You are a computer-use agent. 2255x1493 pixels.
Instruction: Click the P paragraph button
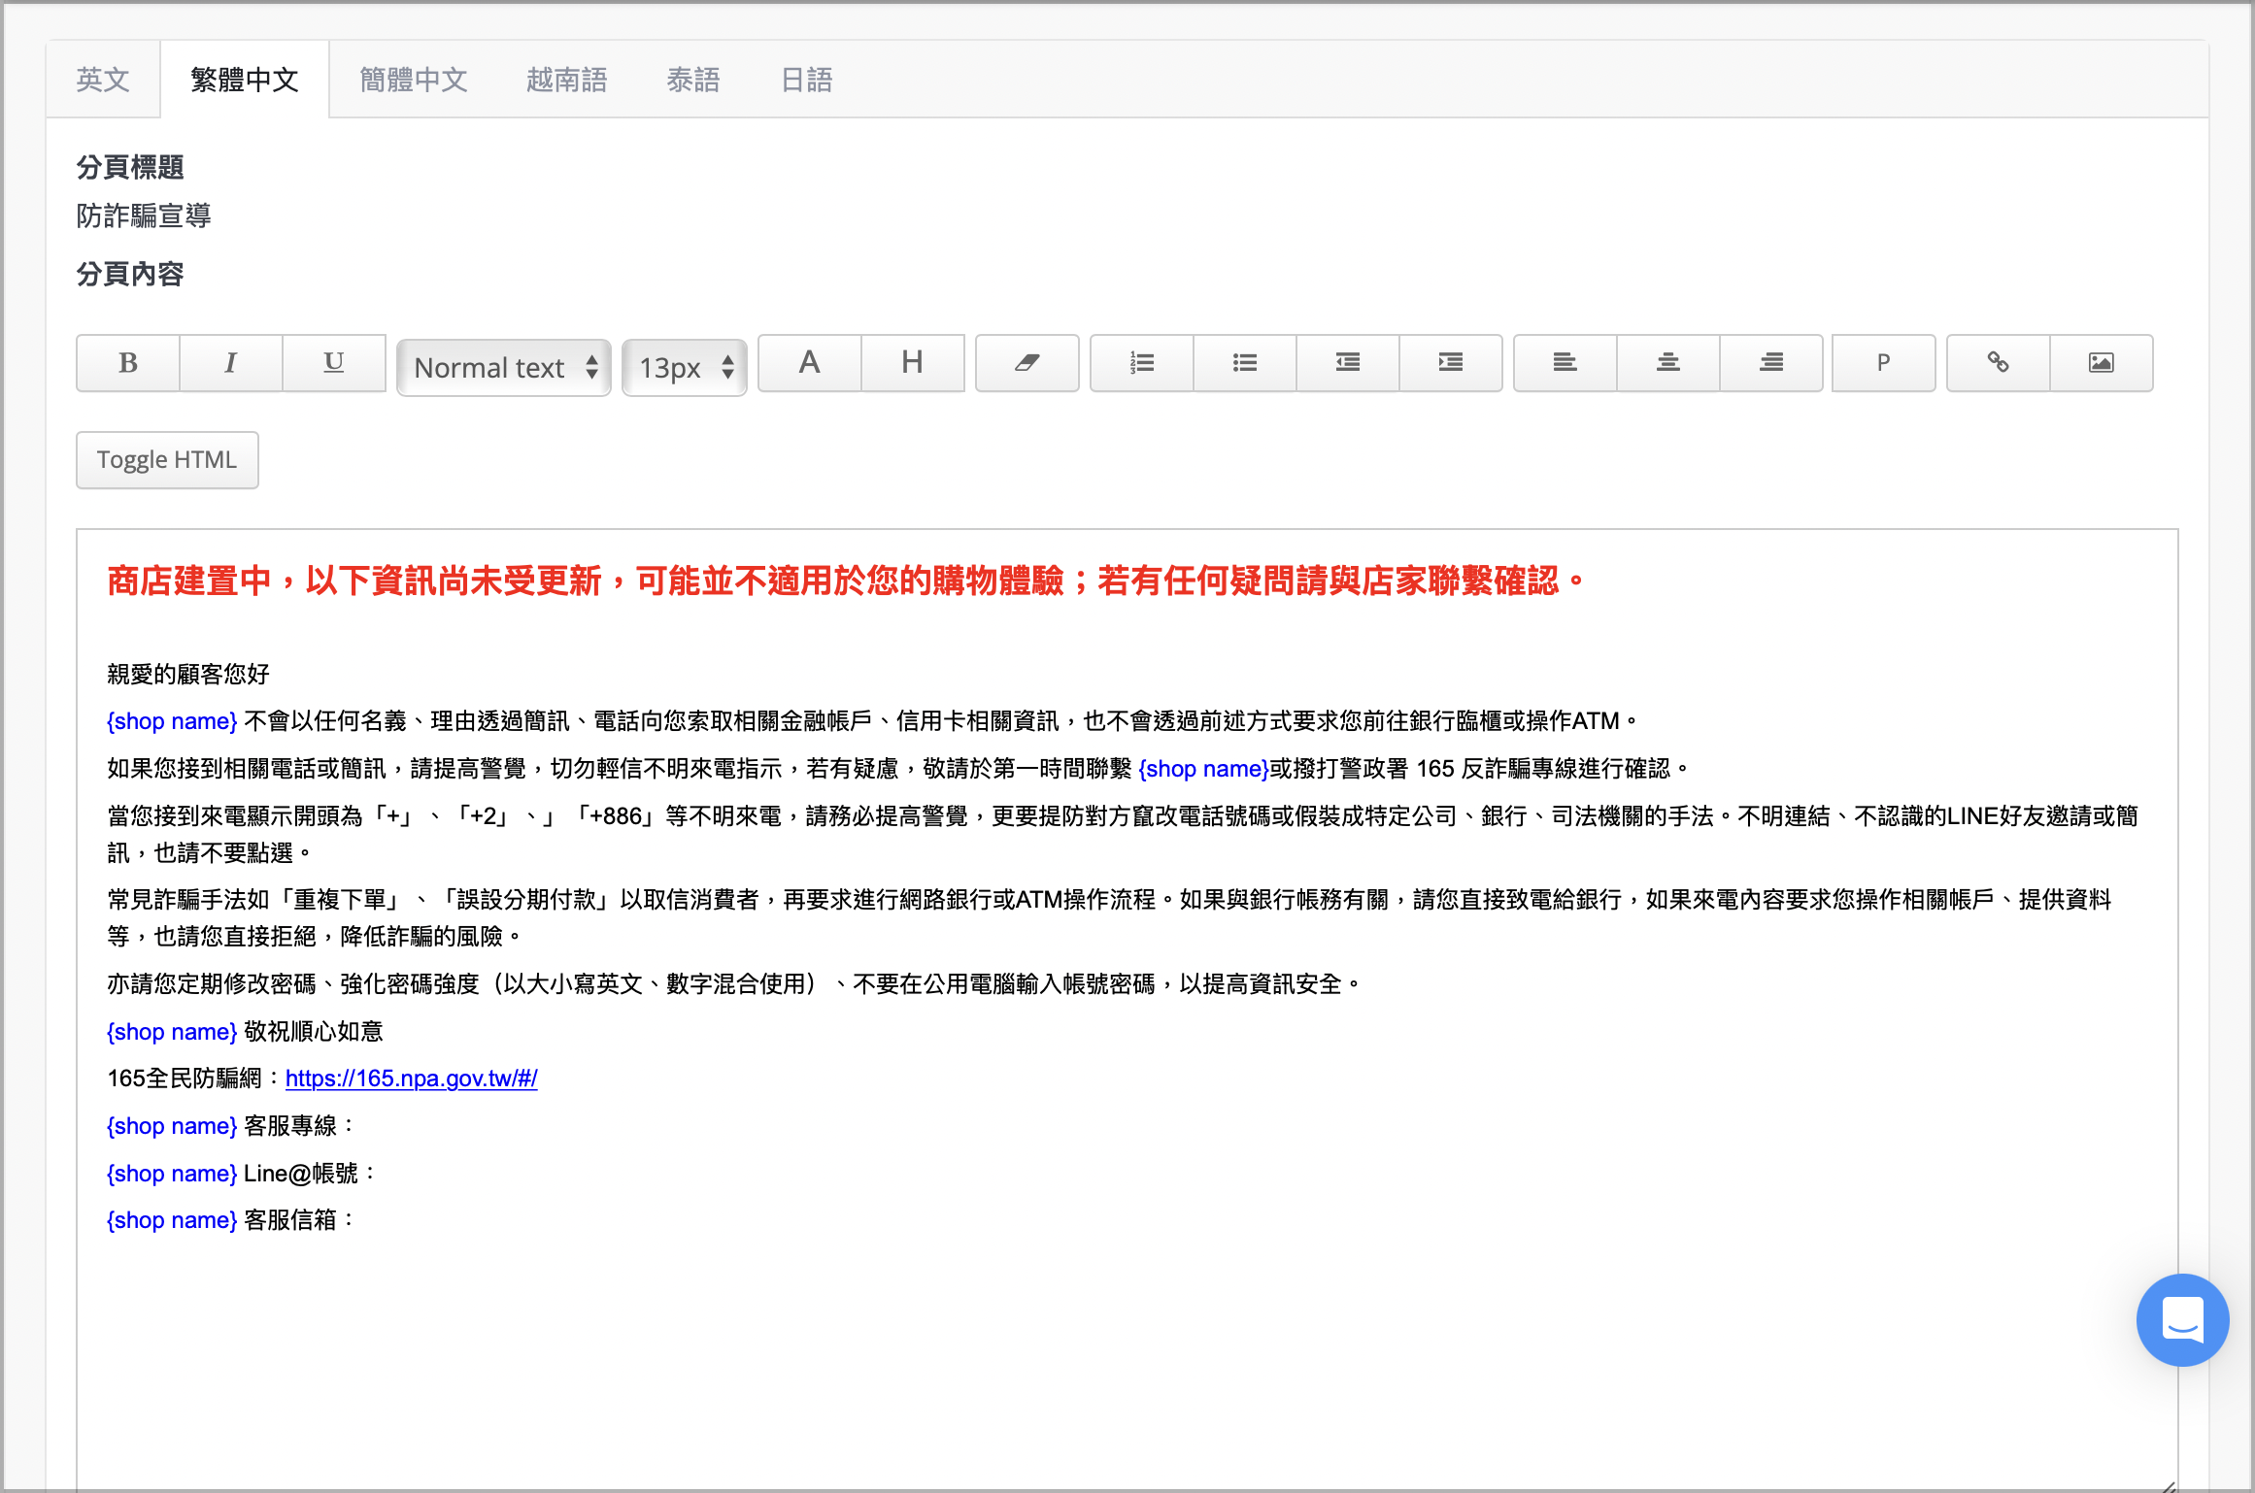1884,363
